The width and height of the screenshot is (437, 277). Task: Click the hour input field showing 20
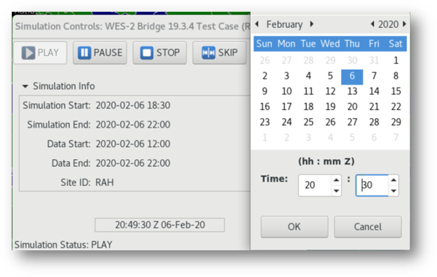point(315,185)
